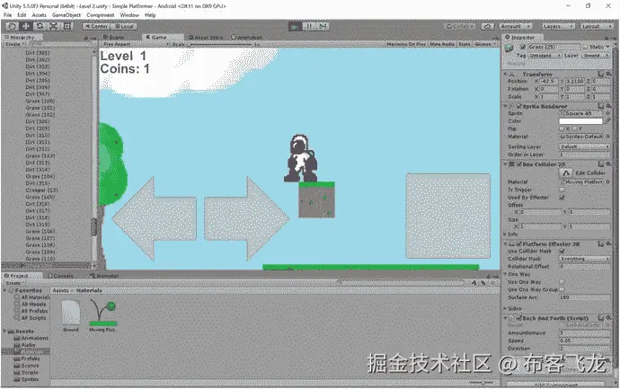
Task: Open Sprite Renderer gear settings
Action: (609, 106)
